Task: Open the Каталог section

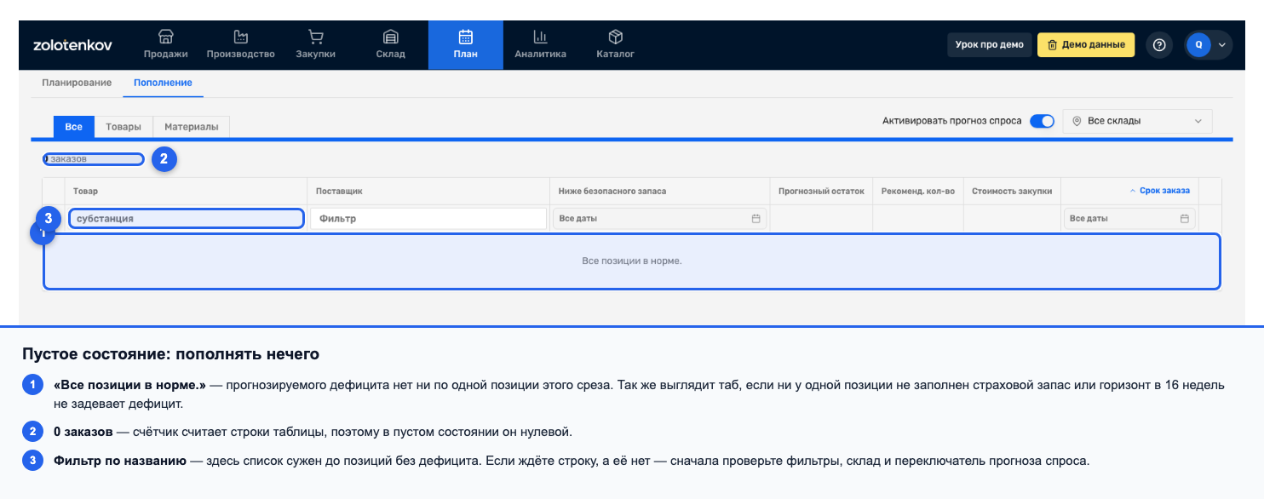Action: [615, 45]
